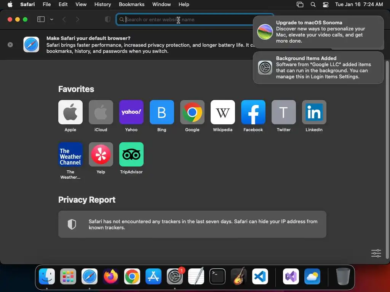The width and height of the screenshot is (390, 292).
Task: Open Terminal from the Dock
Action: [x=217, y=276]
